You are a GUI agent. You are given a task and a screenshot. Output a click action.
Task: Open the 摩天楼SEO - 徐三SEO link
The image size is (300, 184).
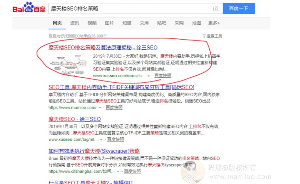tap(75, 119)
